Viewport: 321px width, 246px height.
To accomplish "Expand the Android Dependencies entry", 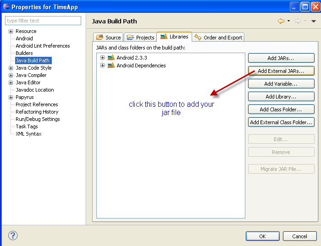I will point(102,65).
